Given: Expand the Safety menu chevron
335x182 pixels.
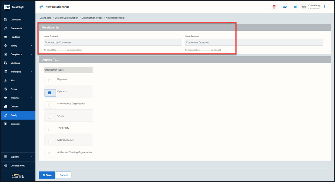Looking at the screenshot, I should [x=31, y=46].
